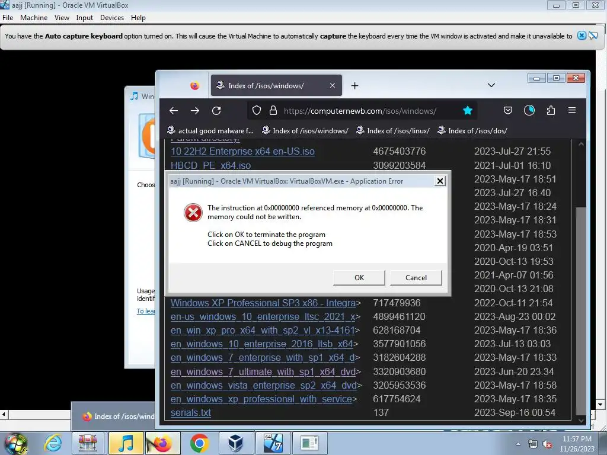The height and width of the screenshot is (455, 607).
Task: Open the Pocket save icon
Action: (x=508, y=111)
